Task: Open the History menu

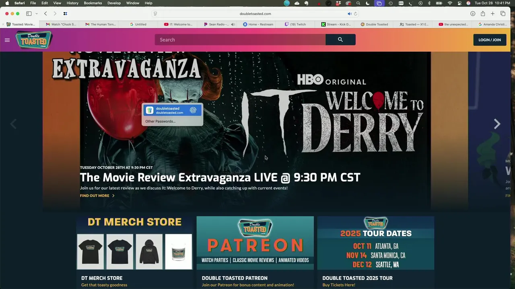Action: click(x=72, y=3)
